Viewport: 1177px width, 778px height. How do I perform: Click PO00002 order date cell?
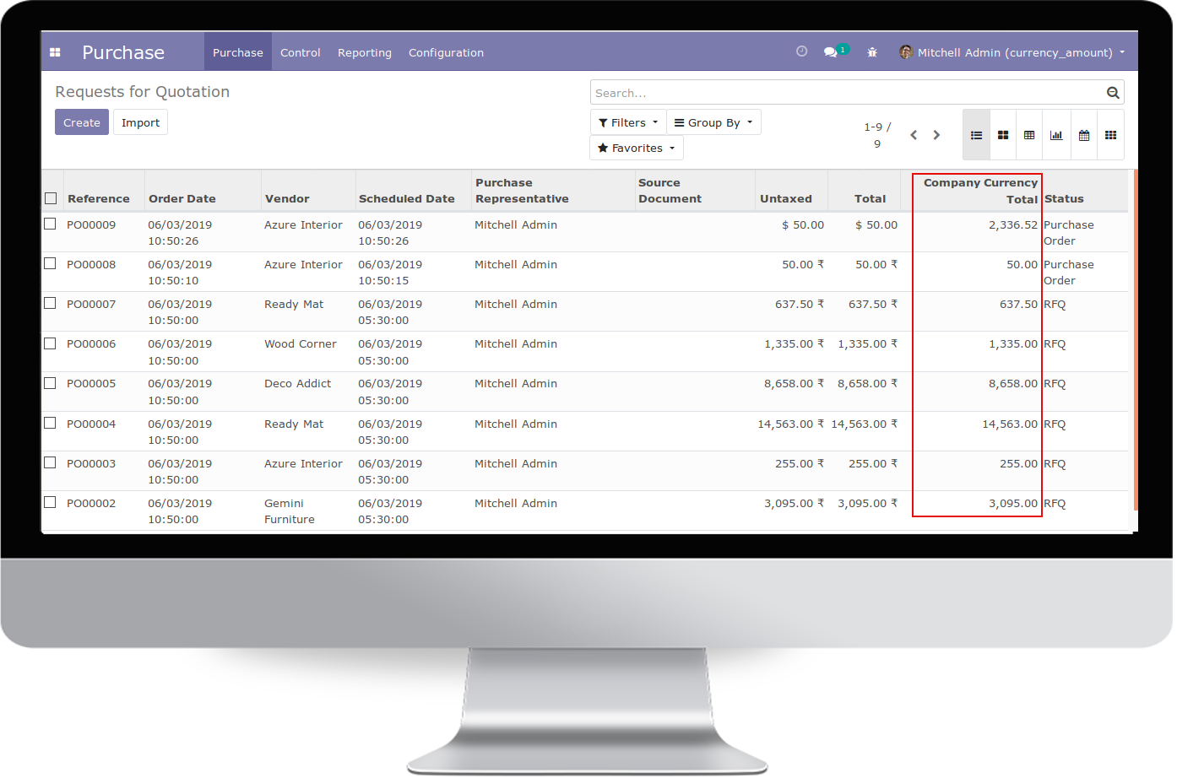180,511
